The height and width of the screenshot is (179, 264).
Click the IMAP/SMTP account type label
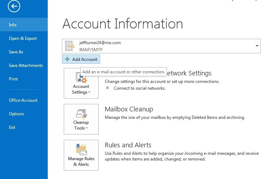coord(91,50)
